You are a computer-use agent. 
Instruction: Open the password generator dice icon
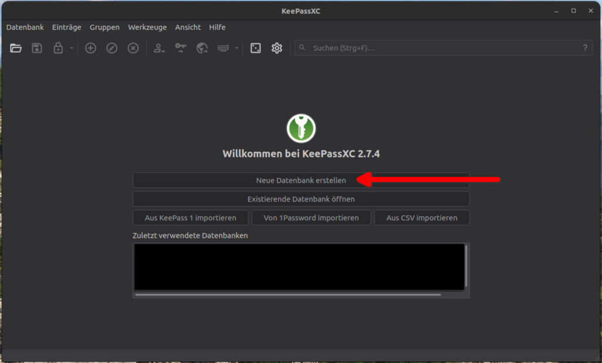[255, 48]
